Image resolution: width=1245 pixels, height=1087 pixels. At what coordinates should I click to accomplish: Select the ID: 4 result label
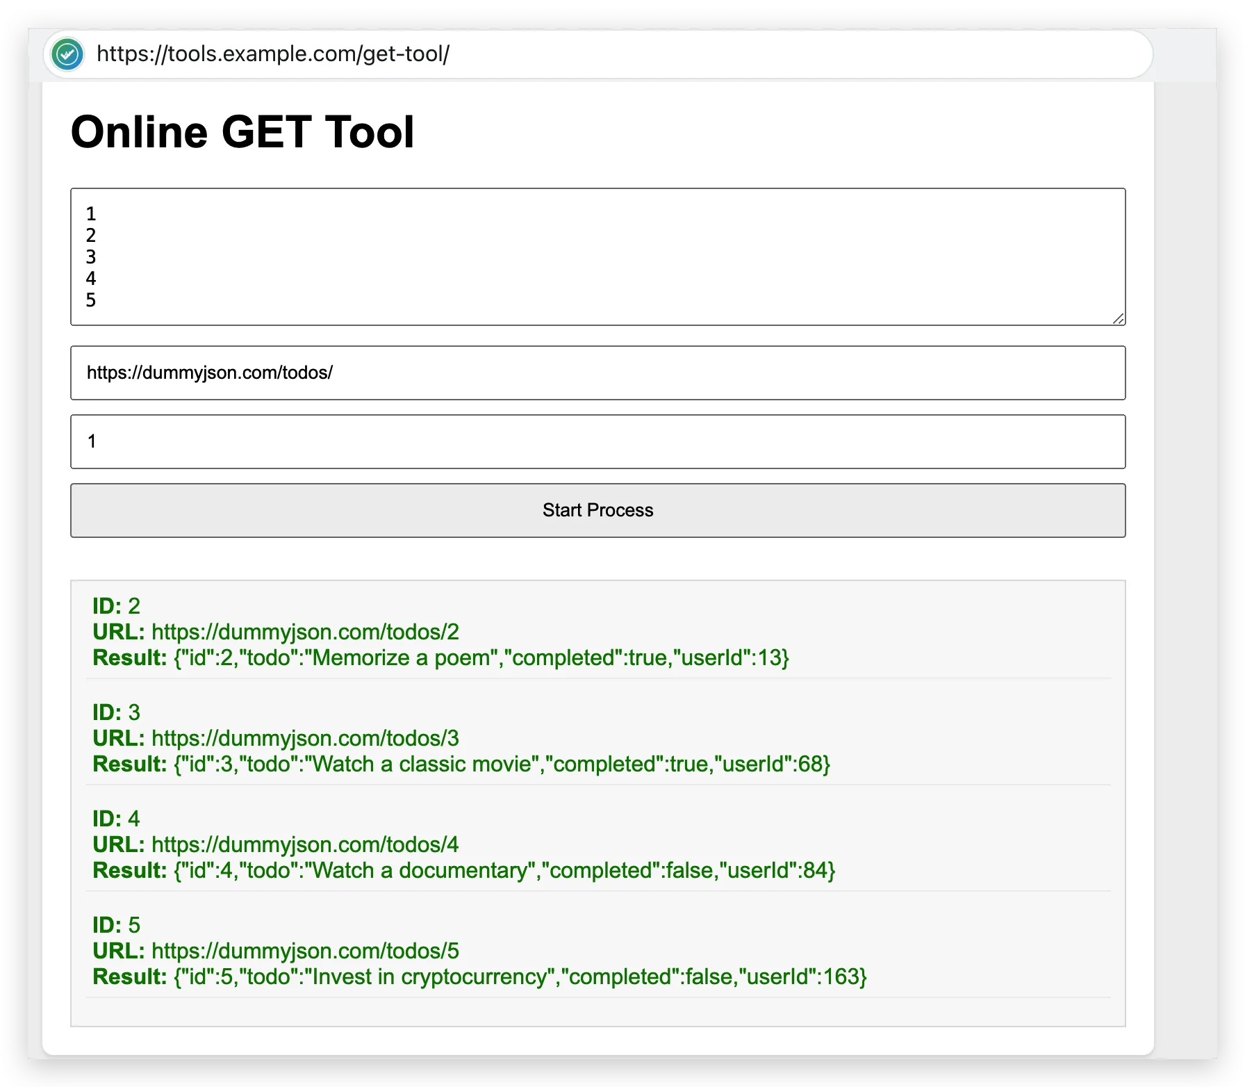tap(116, 819)
